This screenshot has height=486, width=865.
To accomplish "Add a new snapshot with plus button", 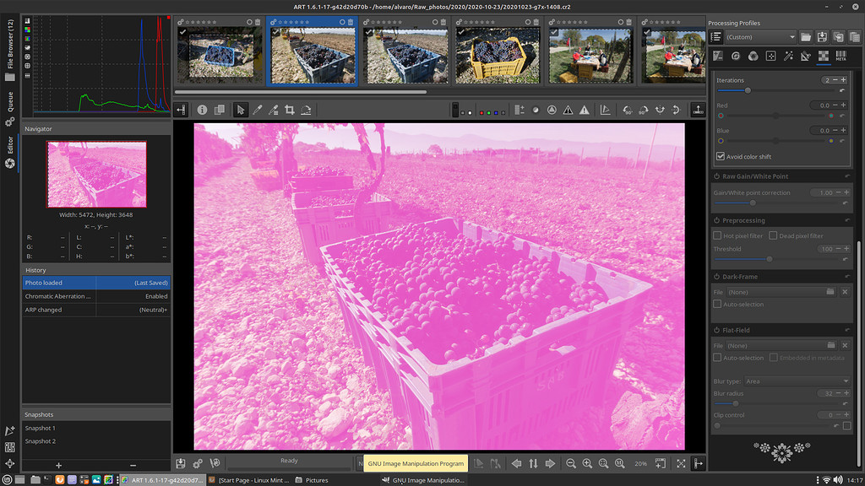I will click(x=57, y=465).
